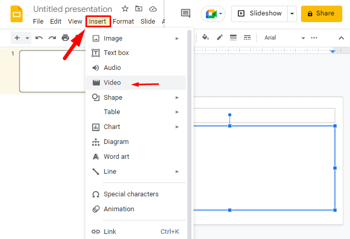Select the border dash icon
The width and height of the screenshot is (350, 239).
(247, 38)
